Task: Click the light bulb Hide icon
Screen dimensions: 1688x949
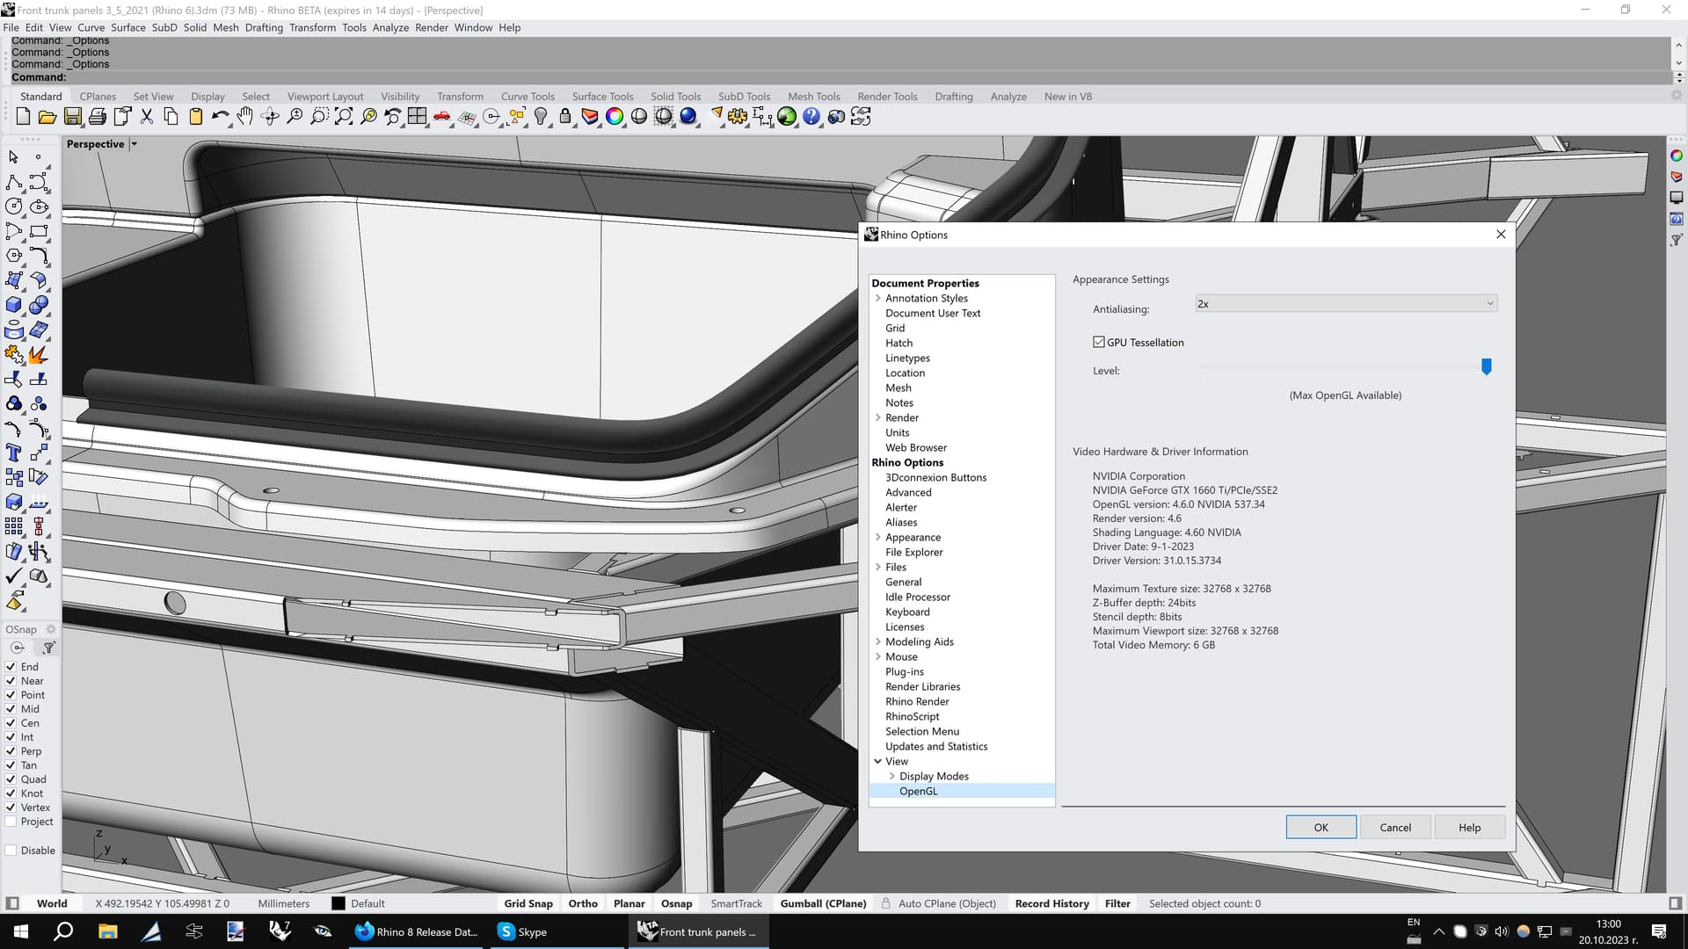Action: [x=542, y=117]
